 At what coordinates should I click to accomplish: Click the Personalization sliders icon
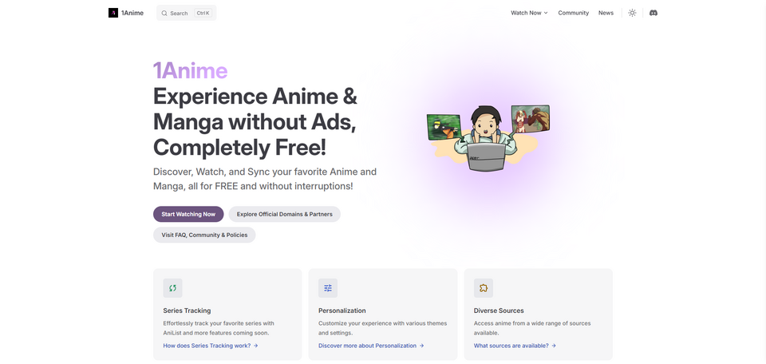pos(328,288)
